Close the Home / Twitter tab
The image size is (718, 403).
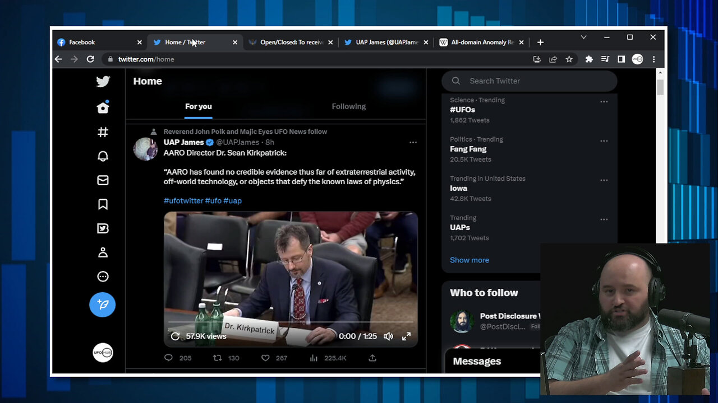[x=235, y=42]
